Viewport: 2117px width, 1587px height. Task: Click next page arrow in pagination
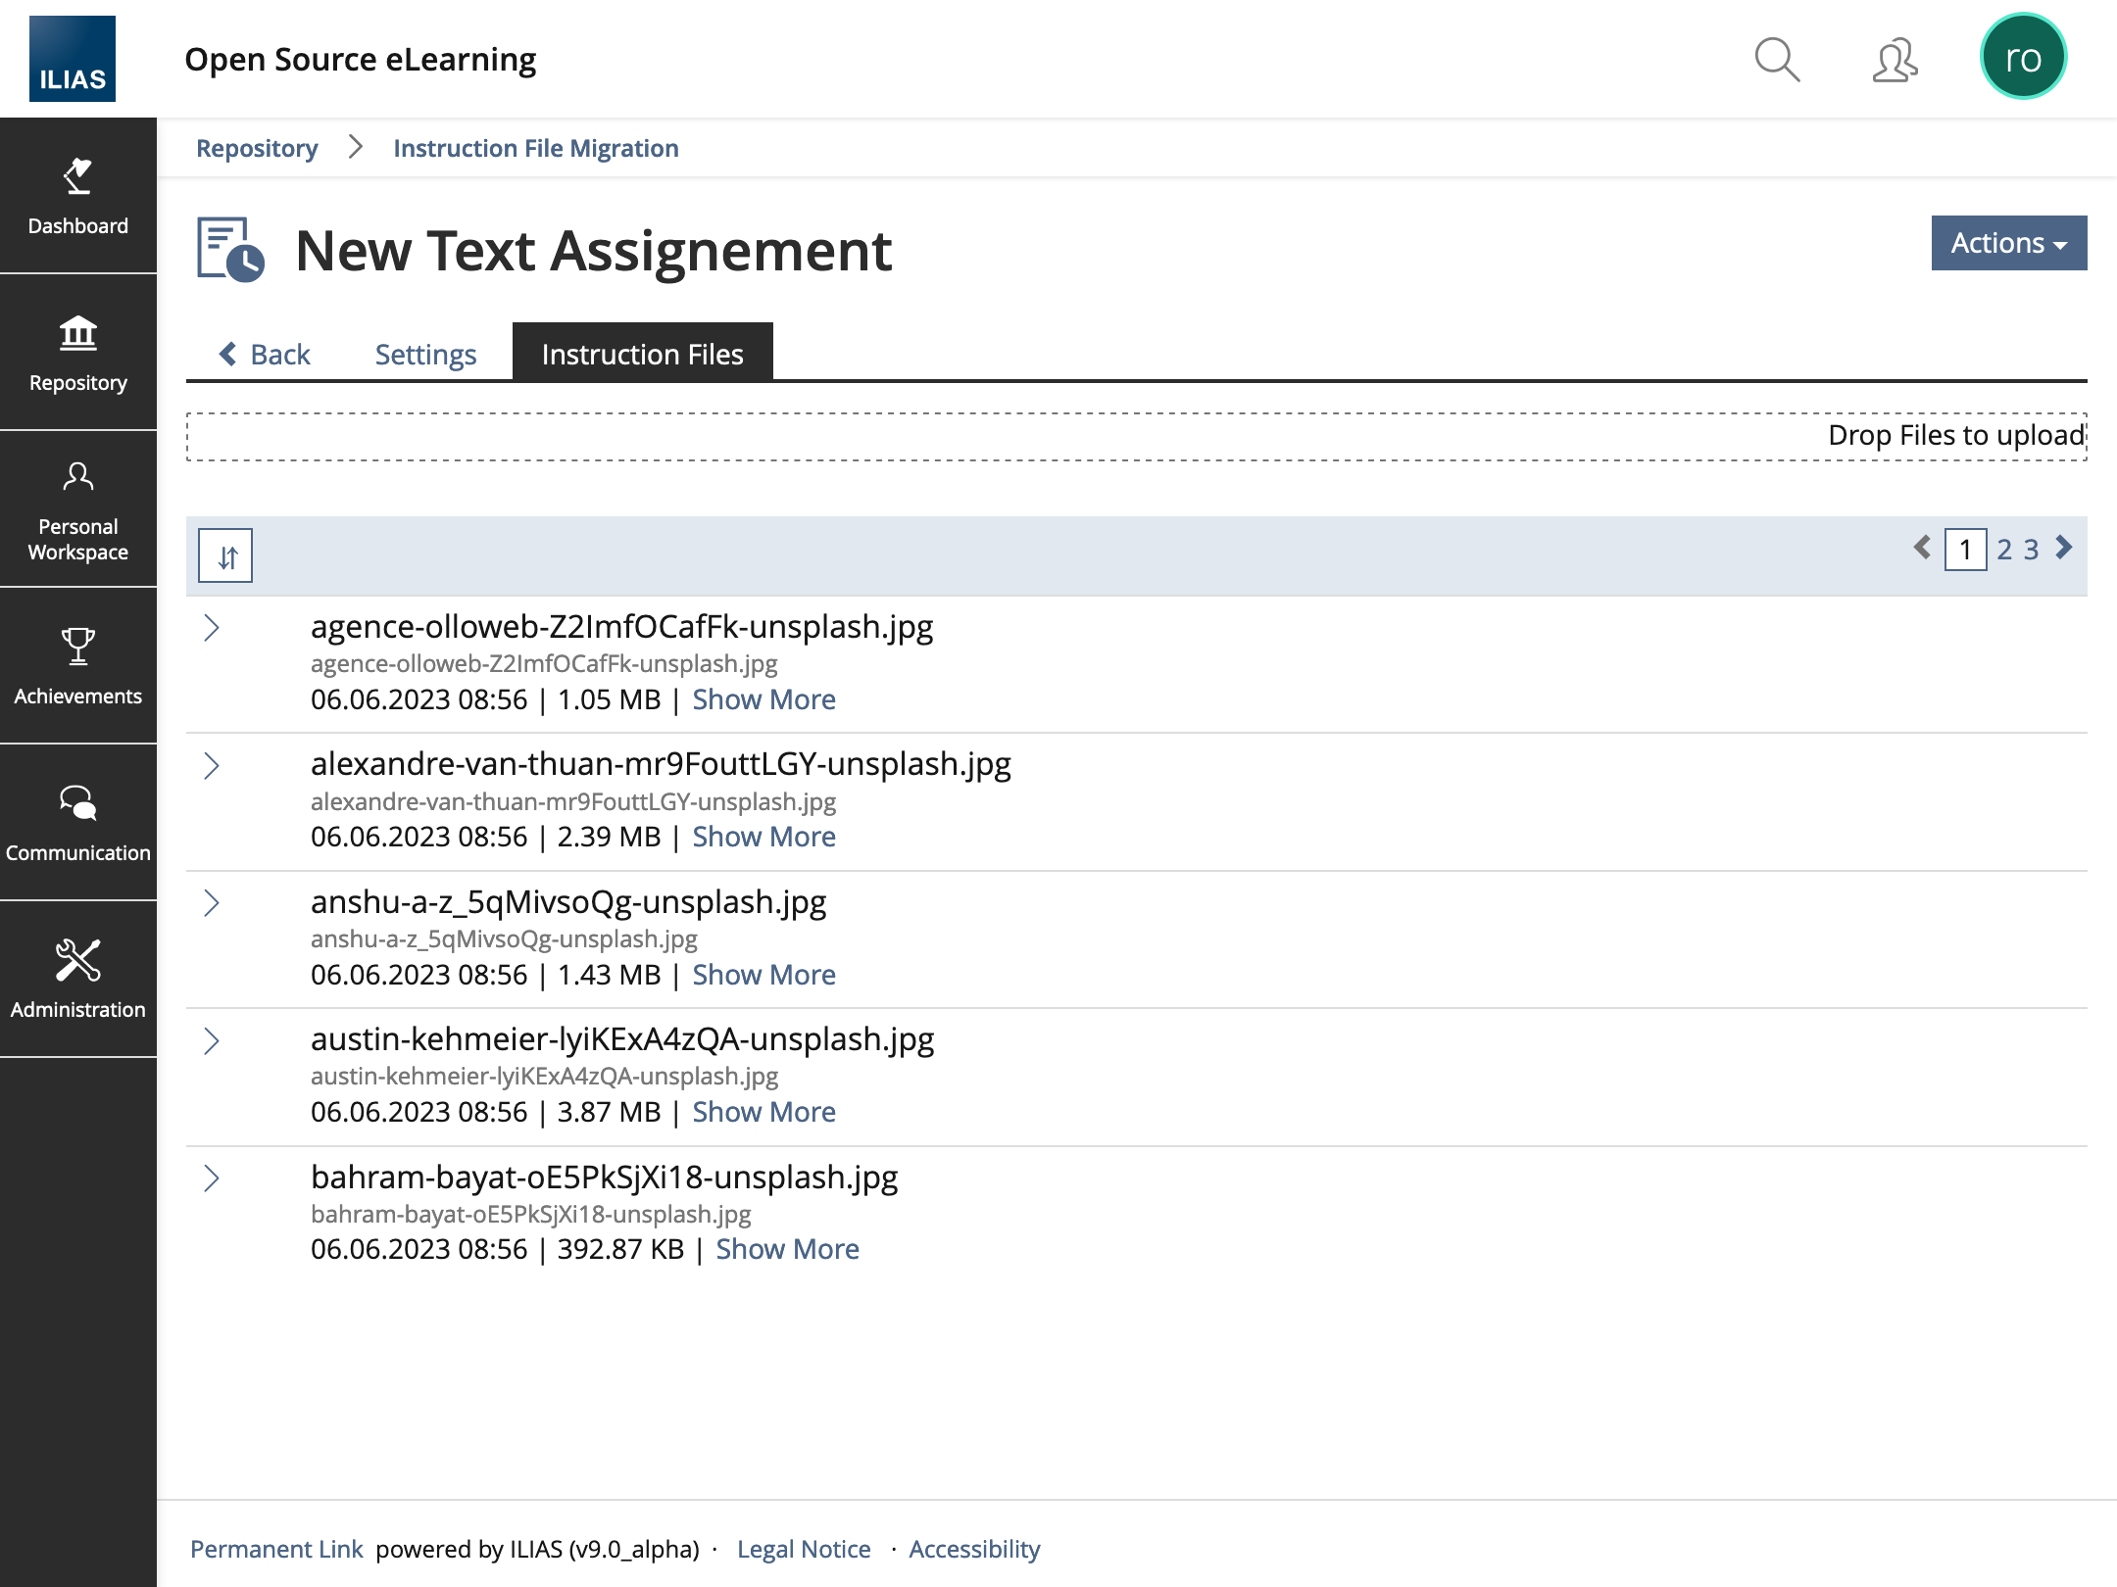click(x=2064, y=548)
